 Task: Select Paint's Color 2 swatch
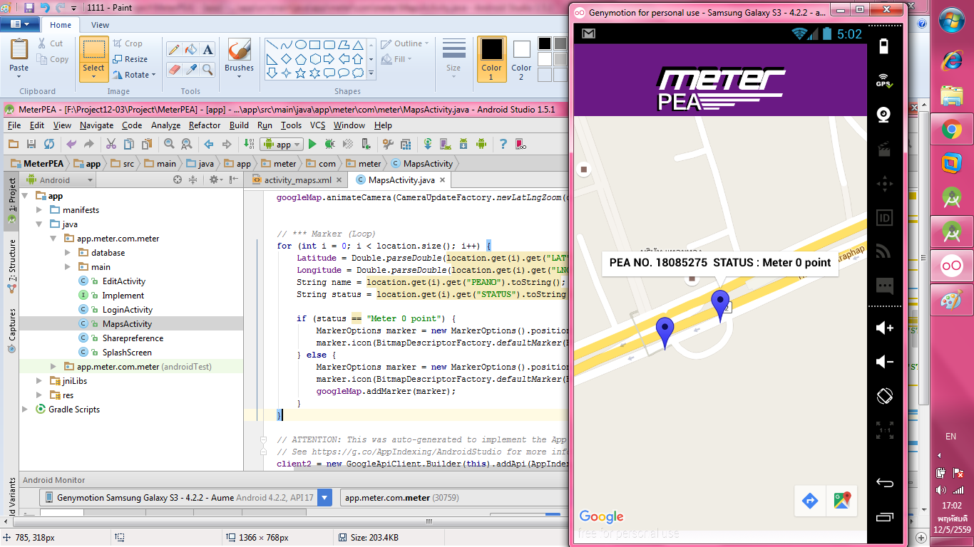coord(521,58)
